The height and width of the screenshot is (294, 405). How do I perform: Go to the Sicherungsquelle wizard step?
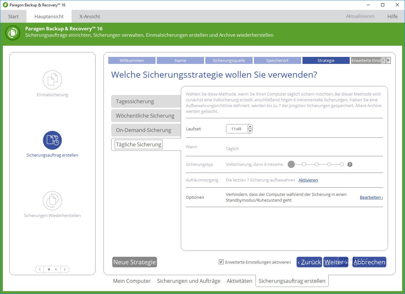(229, 60)
